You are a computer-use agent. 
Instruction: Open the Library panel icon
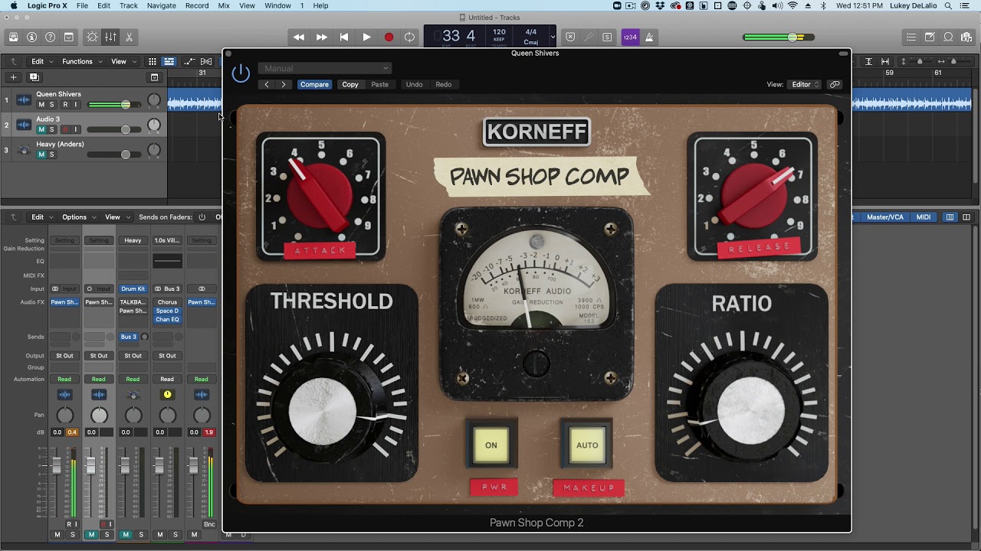tap(13, 37)
